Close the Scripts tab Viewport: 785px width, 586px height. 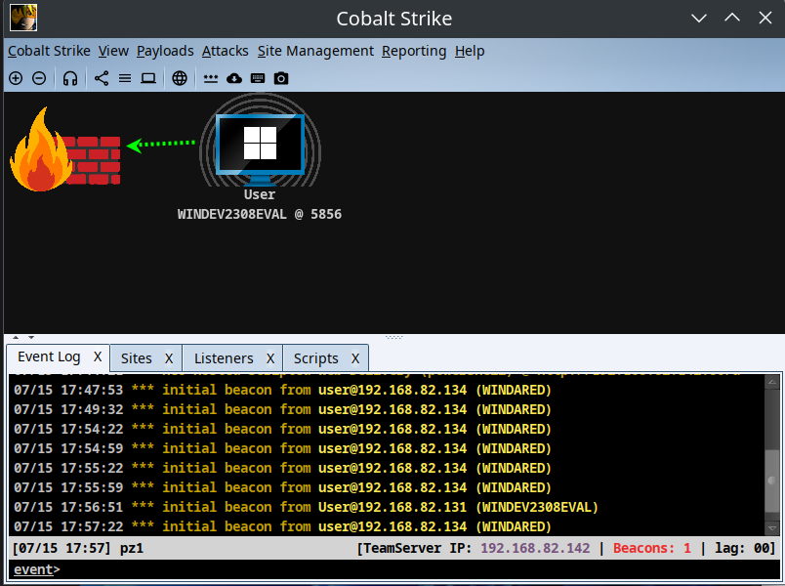(356, 358)
